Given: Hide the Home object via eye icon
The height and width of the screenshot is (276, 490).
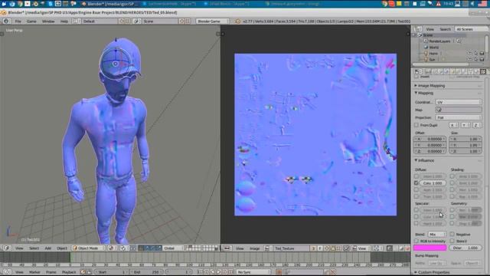Looking at the screenshot, I should pos(470,54).
